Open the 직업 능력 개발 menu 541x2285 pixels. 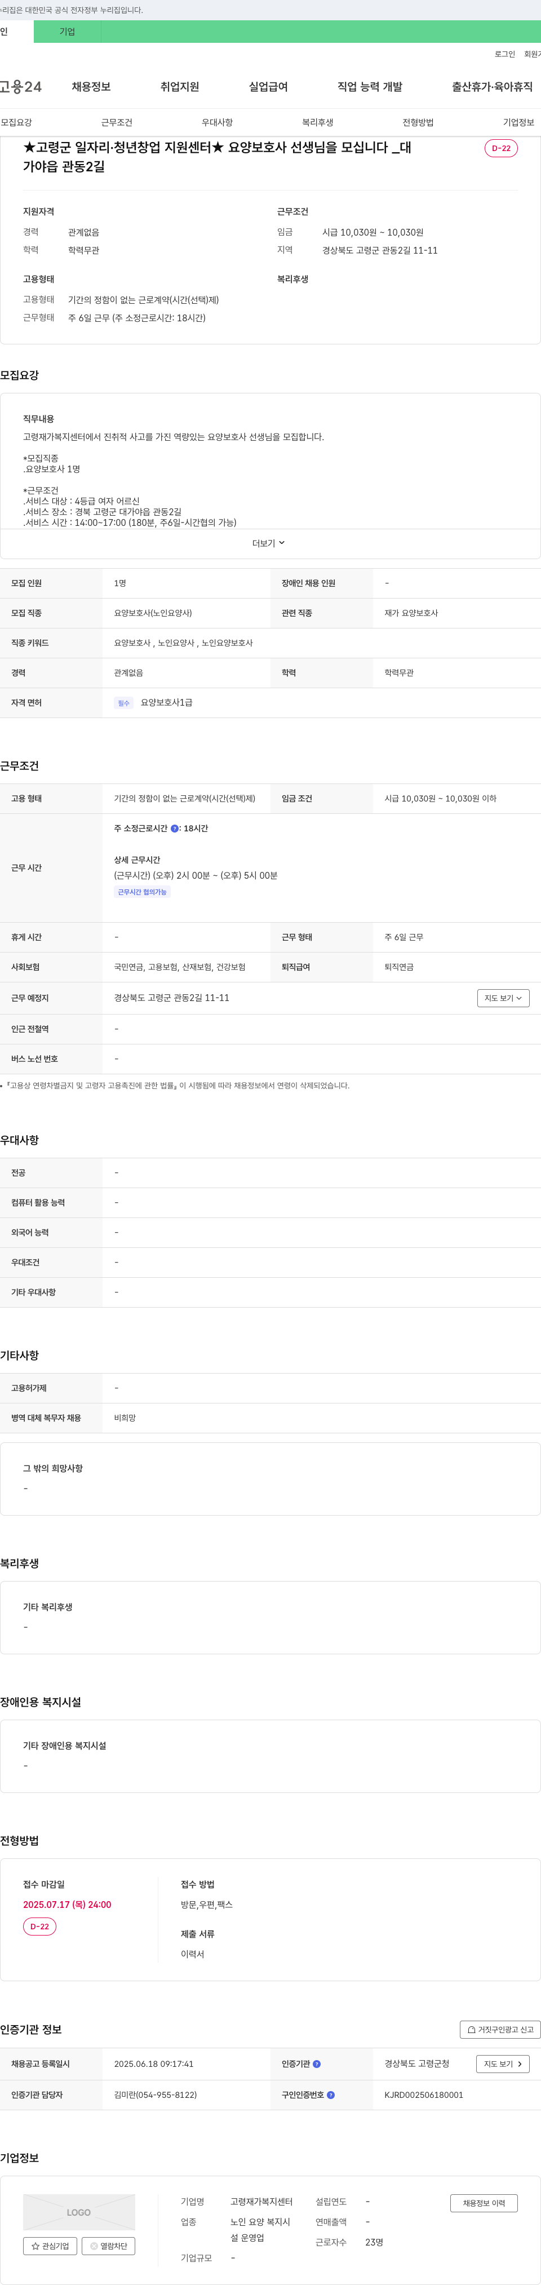click(x=370, y=86)
